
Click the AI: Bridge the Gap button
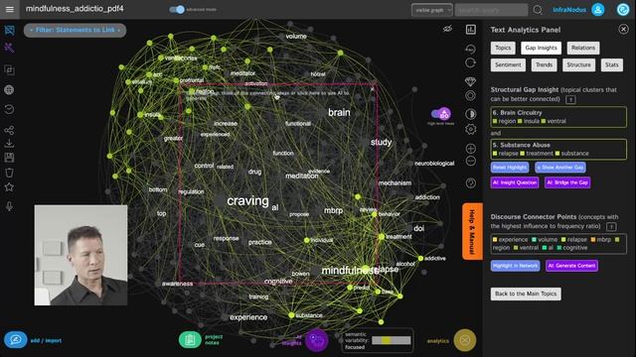pyautogui.click(x=567, y=182)
